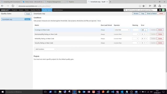
Task: Open the Add Condition dropdown
Action: pos(46,49)
